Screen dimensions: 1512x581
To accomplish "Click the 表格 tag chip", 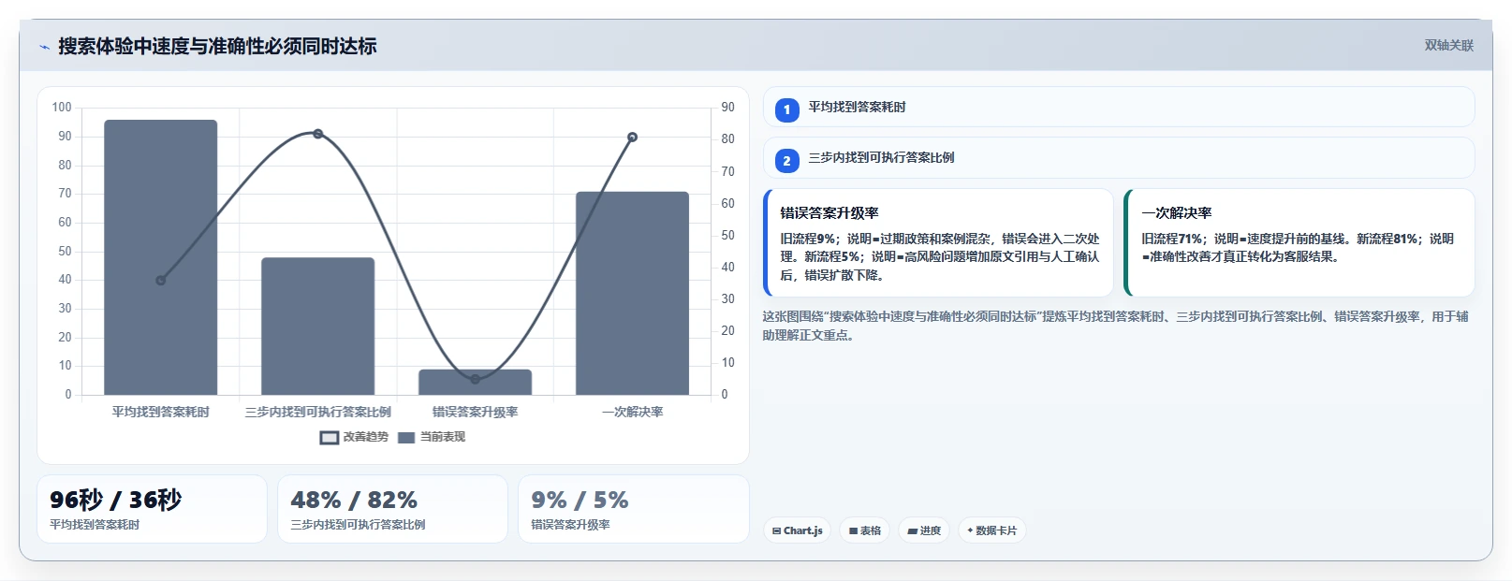I will [x=865, y=530].
